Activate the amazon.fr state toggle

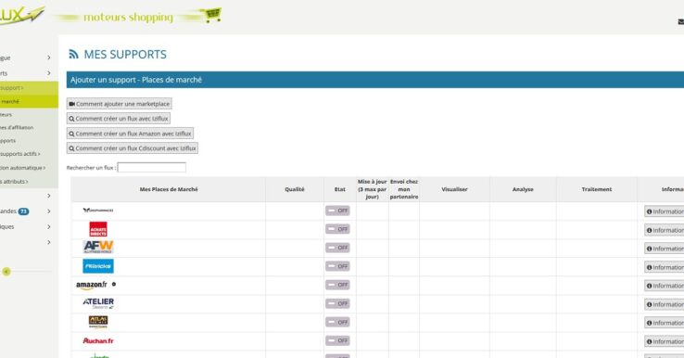[337, 285]
